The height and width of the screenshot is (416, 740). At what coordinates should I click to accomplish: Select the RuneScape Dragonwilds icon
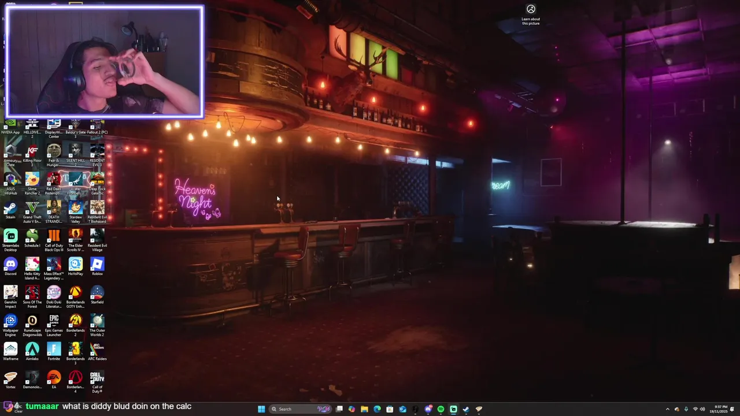tap(32, 325)
